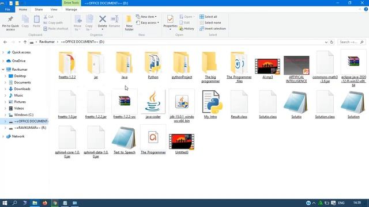The height and width of the screenshot is (207, 369).
Task: Select the sphinx4-core-1.0.0.jar file
Action: [67, 142]
